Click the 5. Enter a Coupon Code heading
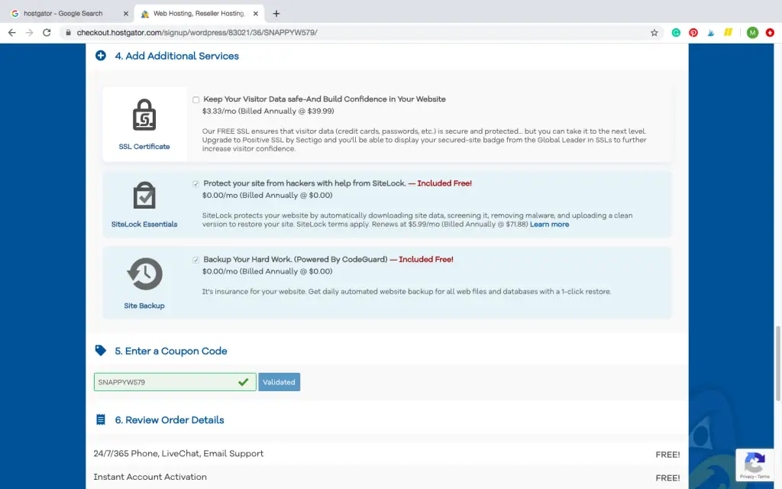The width and height of the screenshot is (782, 489). [x=170, y=351]
